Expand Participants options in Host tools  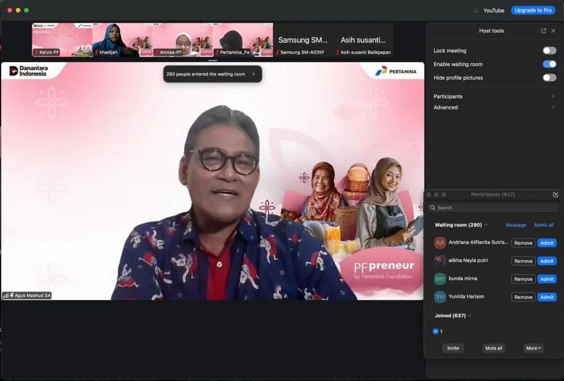tap(494, 96)
